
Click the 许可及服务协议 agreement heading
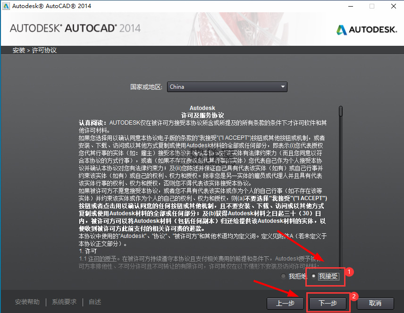(202, 115)
